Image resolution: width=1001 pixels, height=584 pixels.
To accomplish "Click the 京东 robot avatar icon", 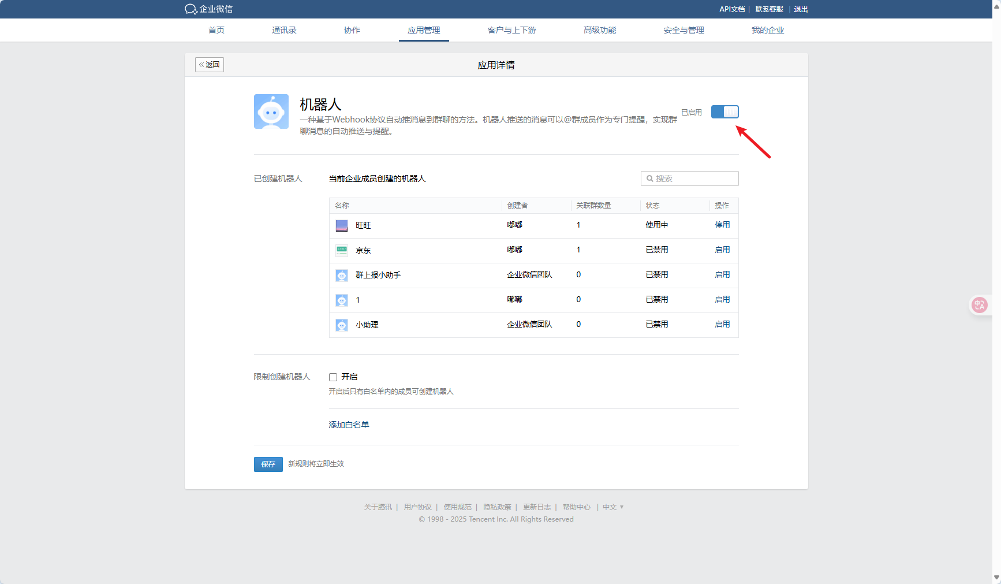I will pyautogui.click(x=342, y=250).
